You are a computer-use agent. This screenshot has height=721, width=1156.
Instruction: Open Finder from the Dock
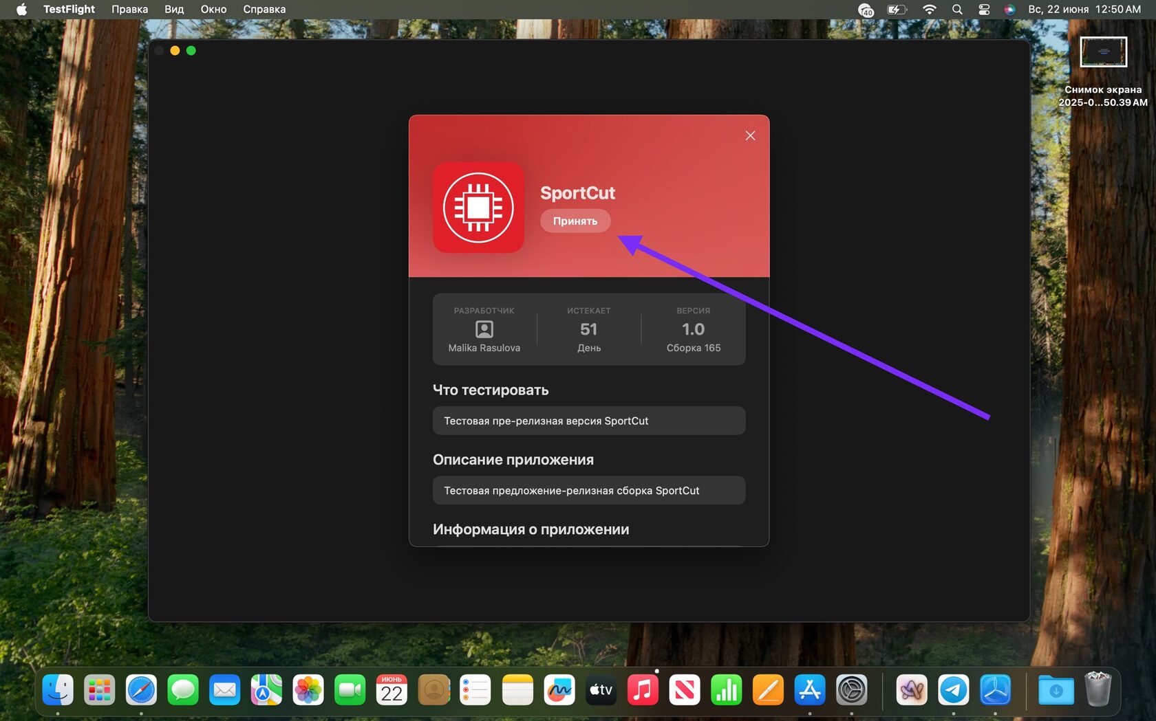pyautogui.click(x=58, y=689)
